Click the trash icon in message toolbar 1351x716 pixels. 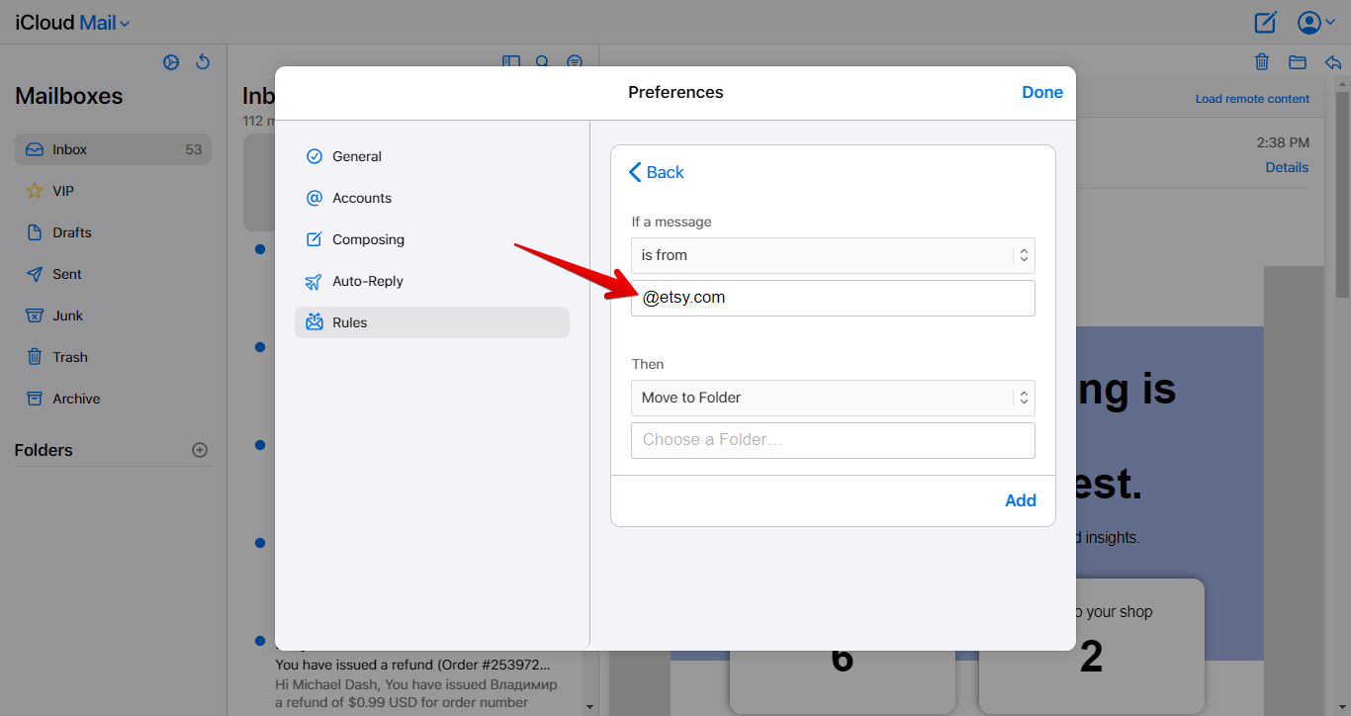click(x=1262, y=62)
